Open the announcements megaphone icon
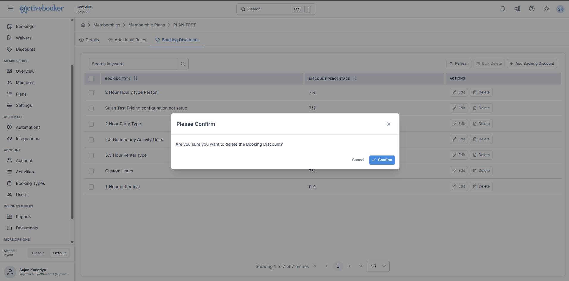Screen dimensions: 569x281 (x=517, y=9)
